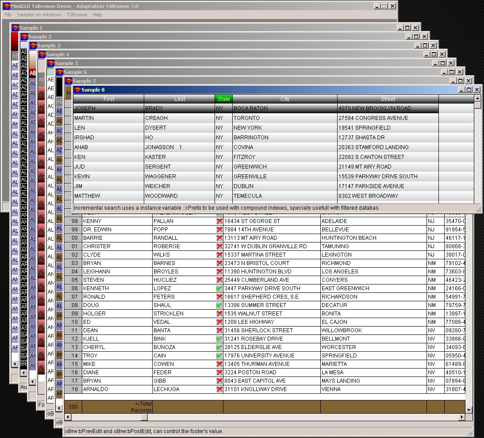
Task: Toggle the green checkmark in KJELL BINK's row
Action: [x=219, y=338]
